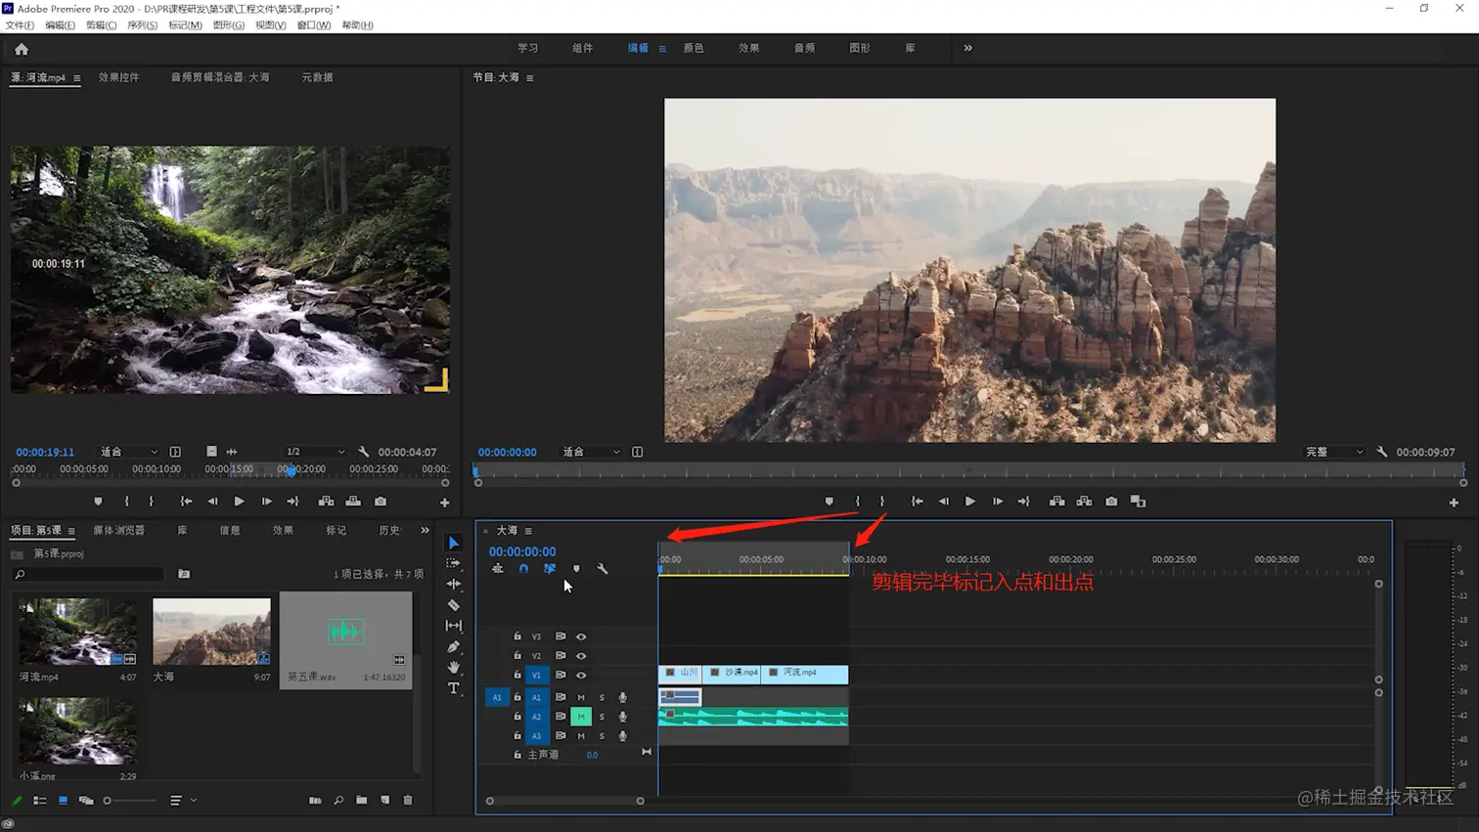Toggle V2 track output eye

point(581,656)
